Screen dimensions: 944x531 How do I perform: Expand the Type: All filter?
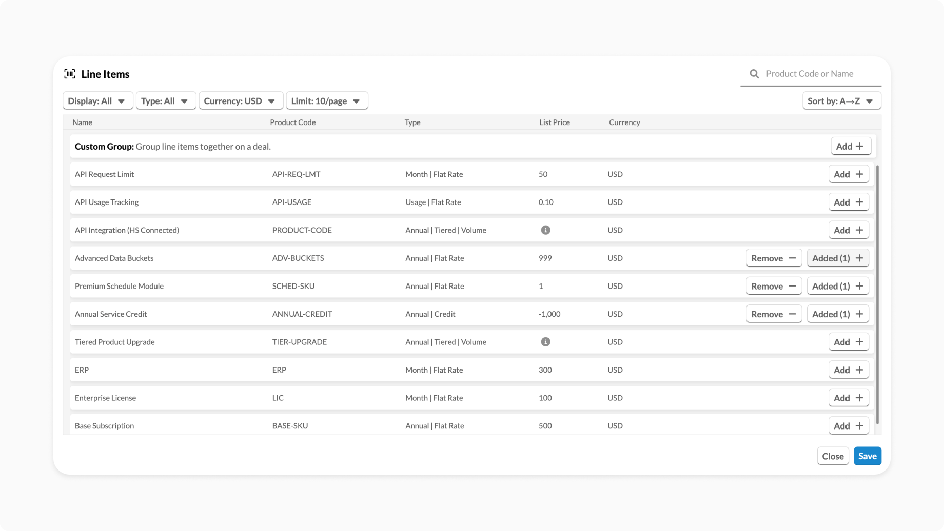click(165, 101)
